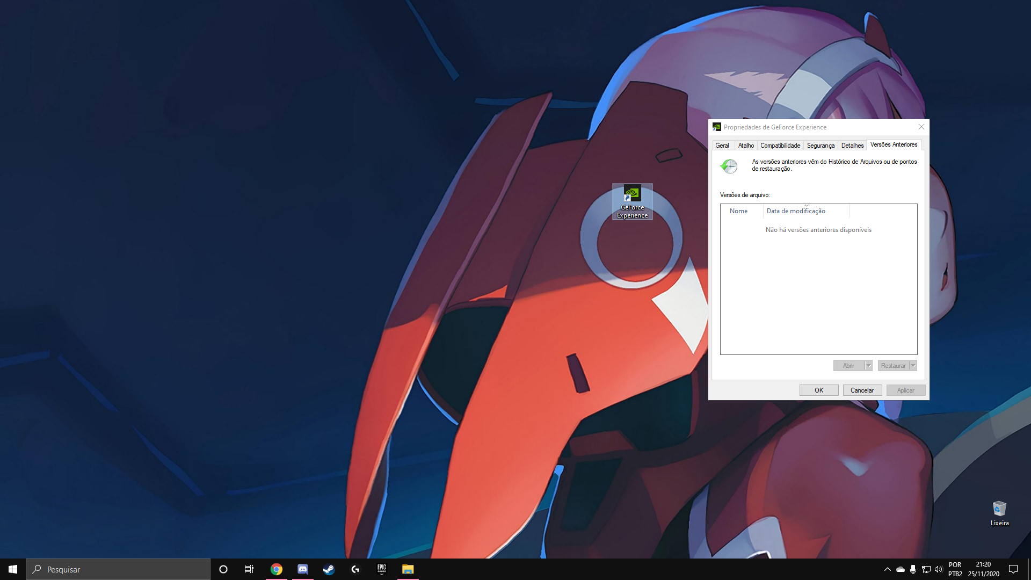Sort by Data de modificação column
Screen dimensions: 1031x580
tap(806, 211)
